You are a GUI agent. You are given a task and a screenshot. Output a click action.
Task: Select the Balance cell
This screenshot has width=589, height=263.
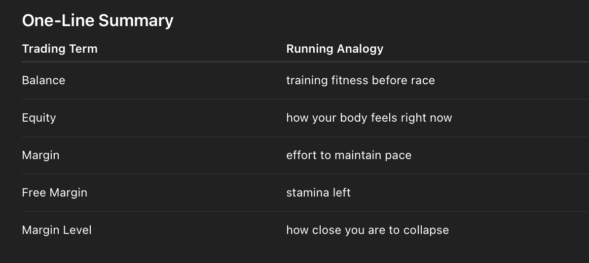point(43,80)
